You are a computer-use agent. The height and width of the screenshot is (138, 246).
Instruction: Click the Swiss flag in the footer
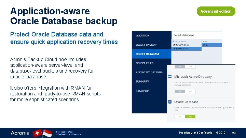pyautogui.click(x=37, y=133)
